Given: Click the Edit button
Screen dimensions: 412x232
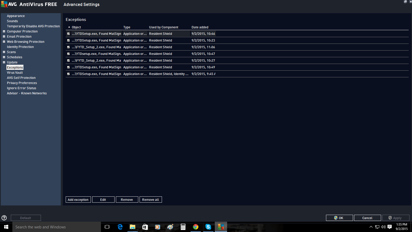Looking at the screenshot, I should tap(103, 200).
